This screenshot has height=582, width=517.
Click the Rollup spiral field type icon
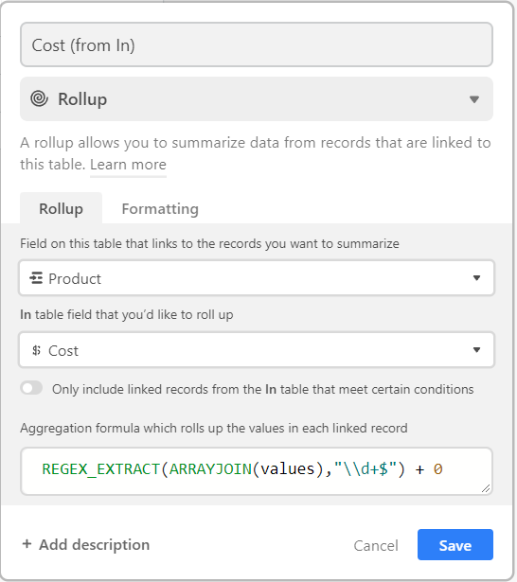[x=40, y=98]
